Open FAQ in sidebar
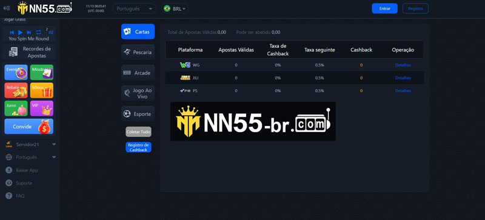Screen dimensions: 485x220 pos(20,196)
